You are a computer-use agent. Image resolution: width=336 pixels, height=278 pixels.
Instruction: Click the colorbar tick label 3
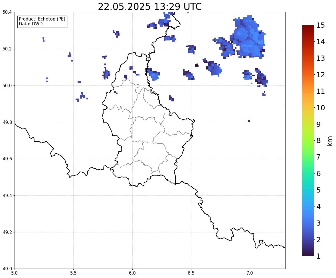coord(319,223)
